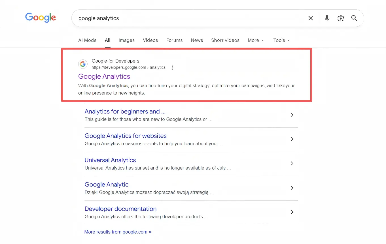This screenshot has height=244, width=386.
Task: Open the News tab
Action: click(x=197, y=40)
